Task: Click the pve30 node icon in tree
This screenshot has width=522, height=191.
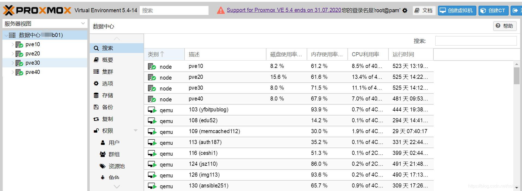Action: [x=19, y=63]
